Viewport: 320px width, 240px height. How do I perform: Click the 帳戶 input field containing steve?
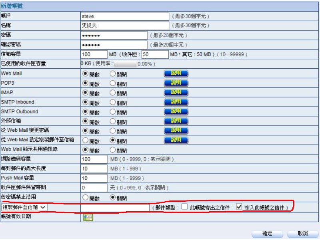point(124,16)
